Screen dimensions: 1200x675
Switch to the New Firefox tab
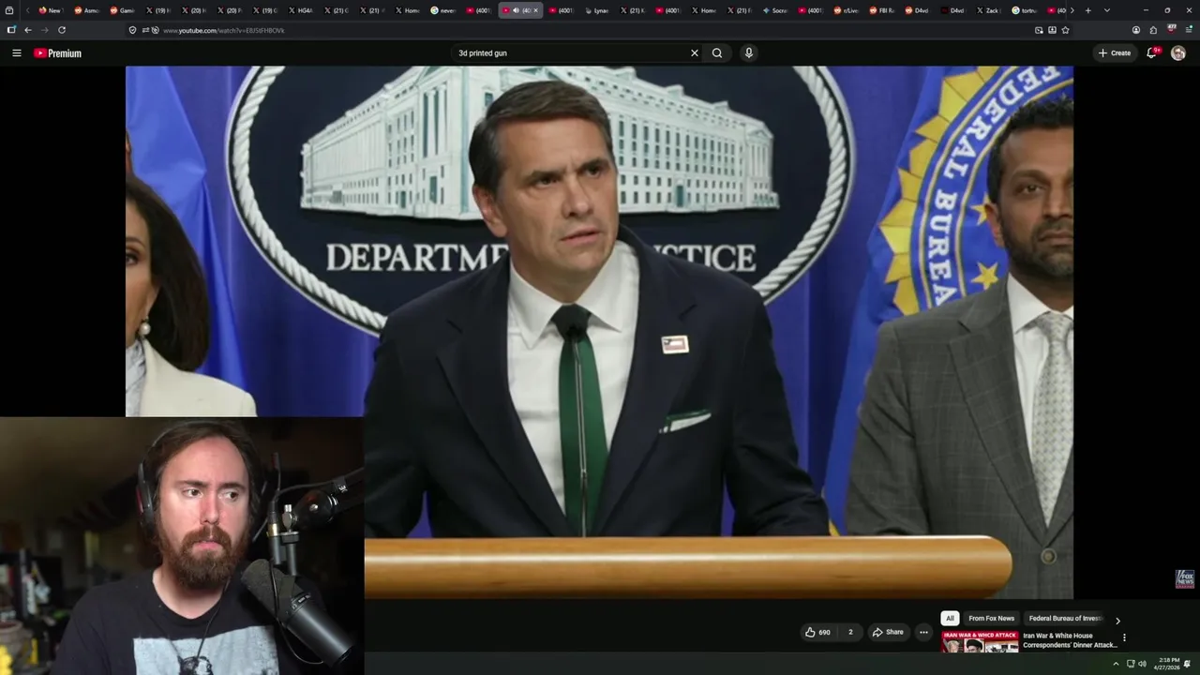pos(50,10)
